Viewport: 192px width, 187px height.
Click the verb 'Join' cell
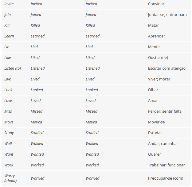8,15
